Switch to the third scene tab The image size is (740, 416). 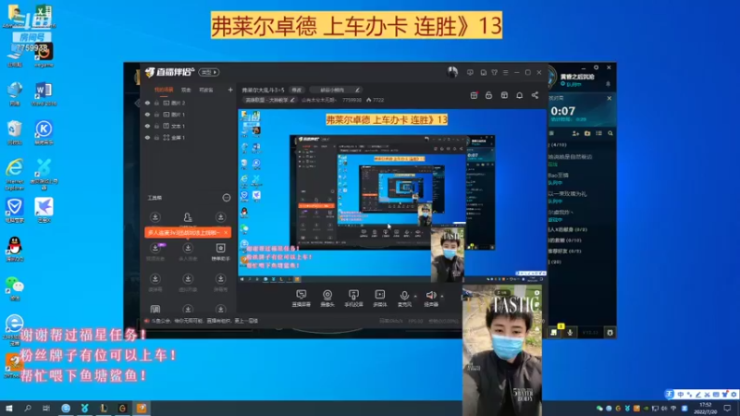click(205, 90)
